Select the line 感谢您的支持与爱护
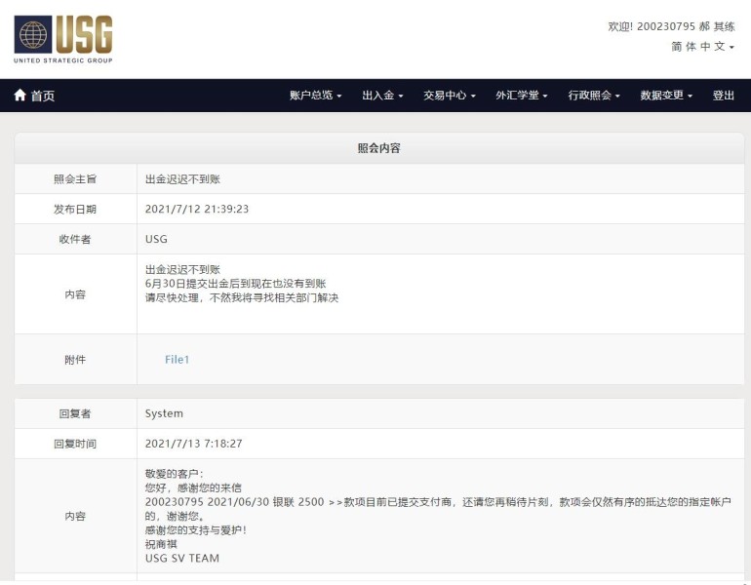Image resolution: width=751 pixels, height=585 pixels. (x=195, y=530)
